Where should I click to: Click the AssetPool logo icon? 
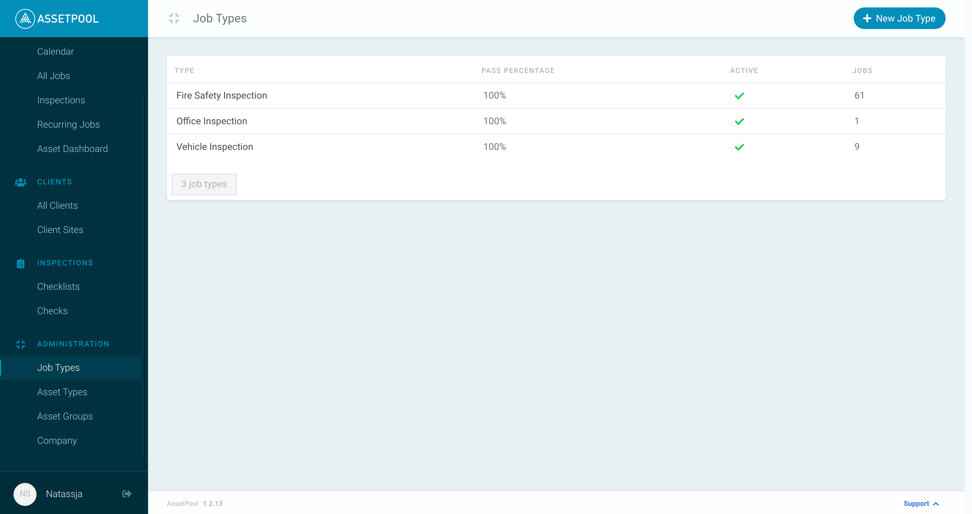pyautogui.click(x=25, y=19)
